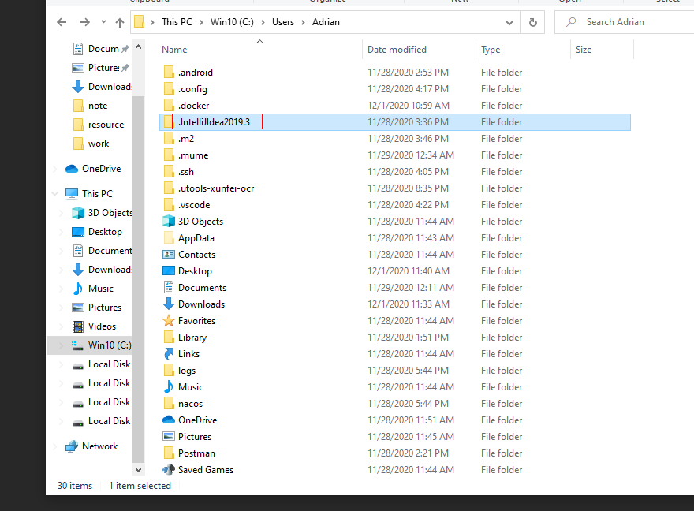694x511 pixels.
Task: Select the Desktop icon in file list
Action: pos(169,270)
